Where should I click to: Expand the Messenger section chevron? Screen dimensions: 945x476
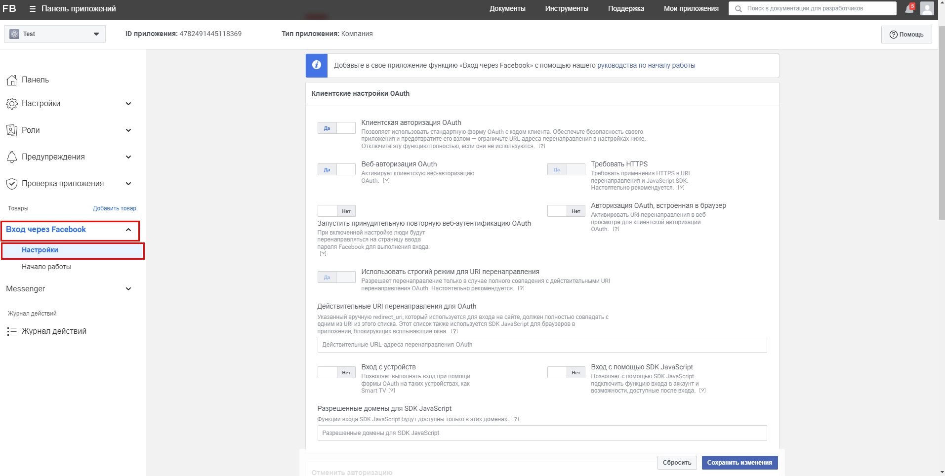click(128, 289)
